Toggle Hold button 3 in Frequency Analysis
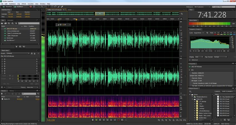Viewport: 236px width, 125px height. 222,33
